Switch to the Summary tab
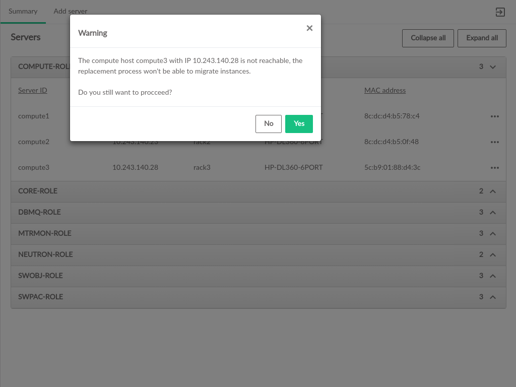The width and height of the screenshot is (516, 387). 23,12
